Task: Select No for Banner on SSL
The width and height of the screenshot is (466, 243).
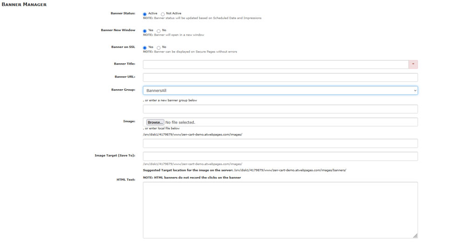Action: pos(158,48)
